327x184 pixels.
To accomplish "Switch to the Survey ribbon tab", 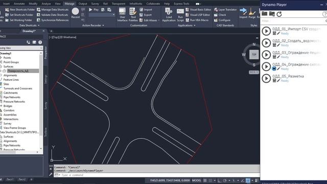I will (x=95, y=4).
